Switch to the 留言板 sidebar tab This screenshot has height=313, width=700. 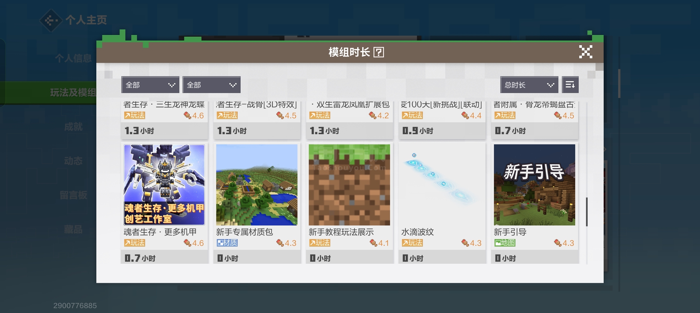coord(73,195)
